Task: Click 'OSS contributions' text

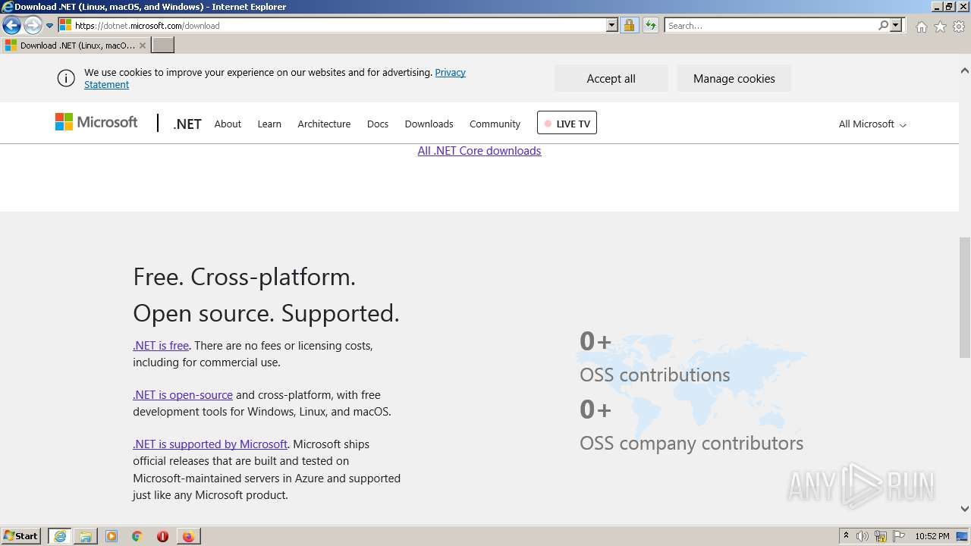Action: 655,375
